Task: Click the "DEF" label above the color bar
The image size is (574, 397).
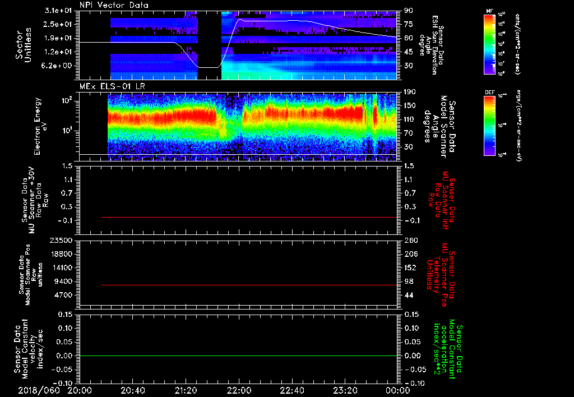Action: point(489,93)
